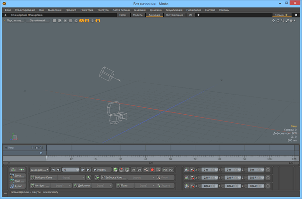Toggle the C button in the Меш track
Viewport: 302px width, 199px height.
click(x=37, y=148)
